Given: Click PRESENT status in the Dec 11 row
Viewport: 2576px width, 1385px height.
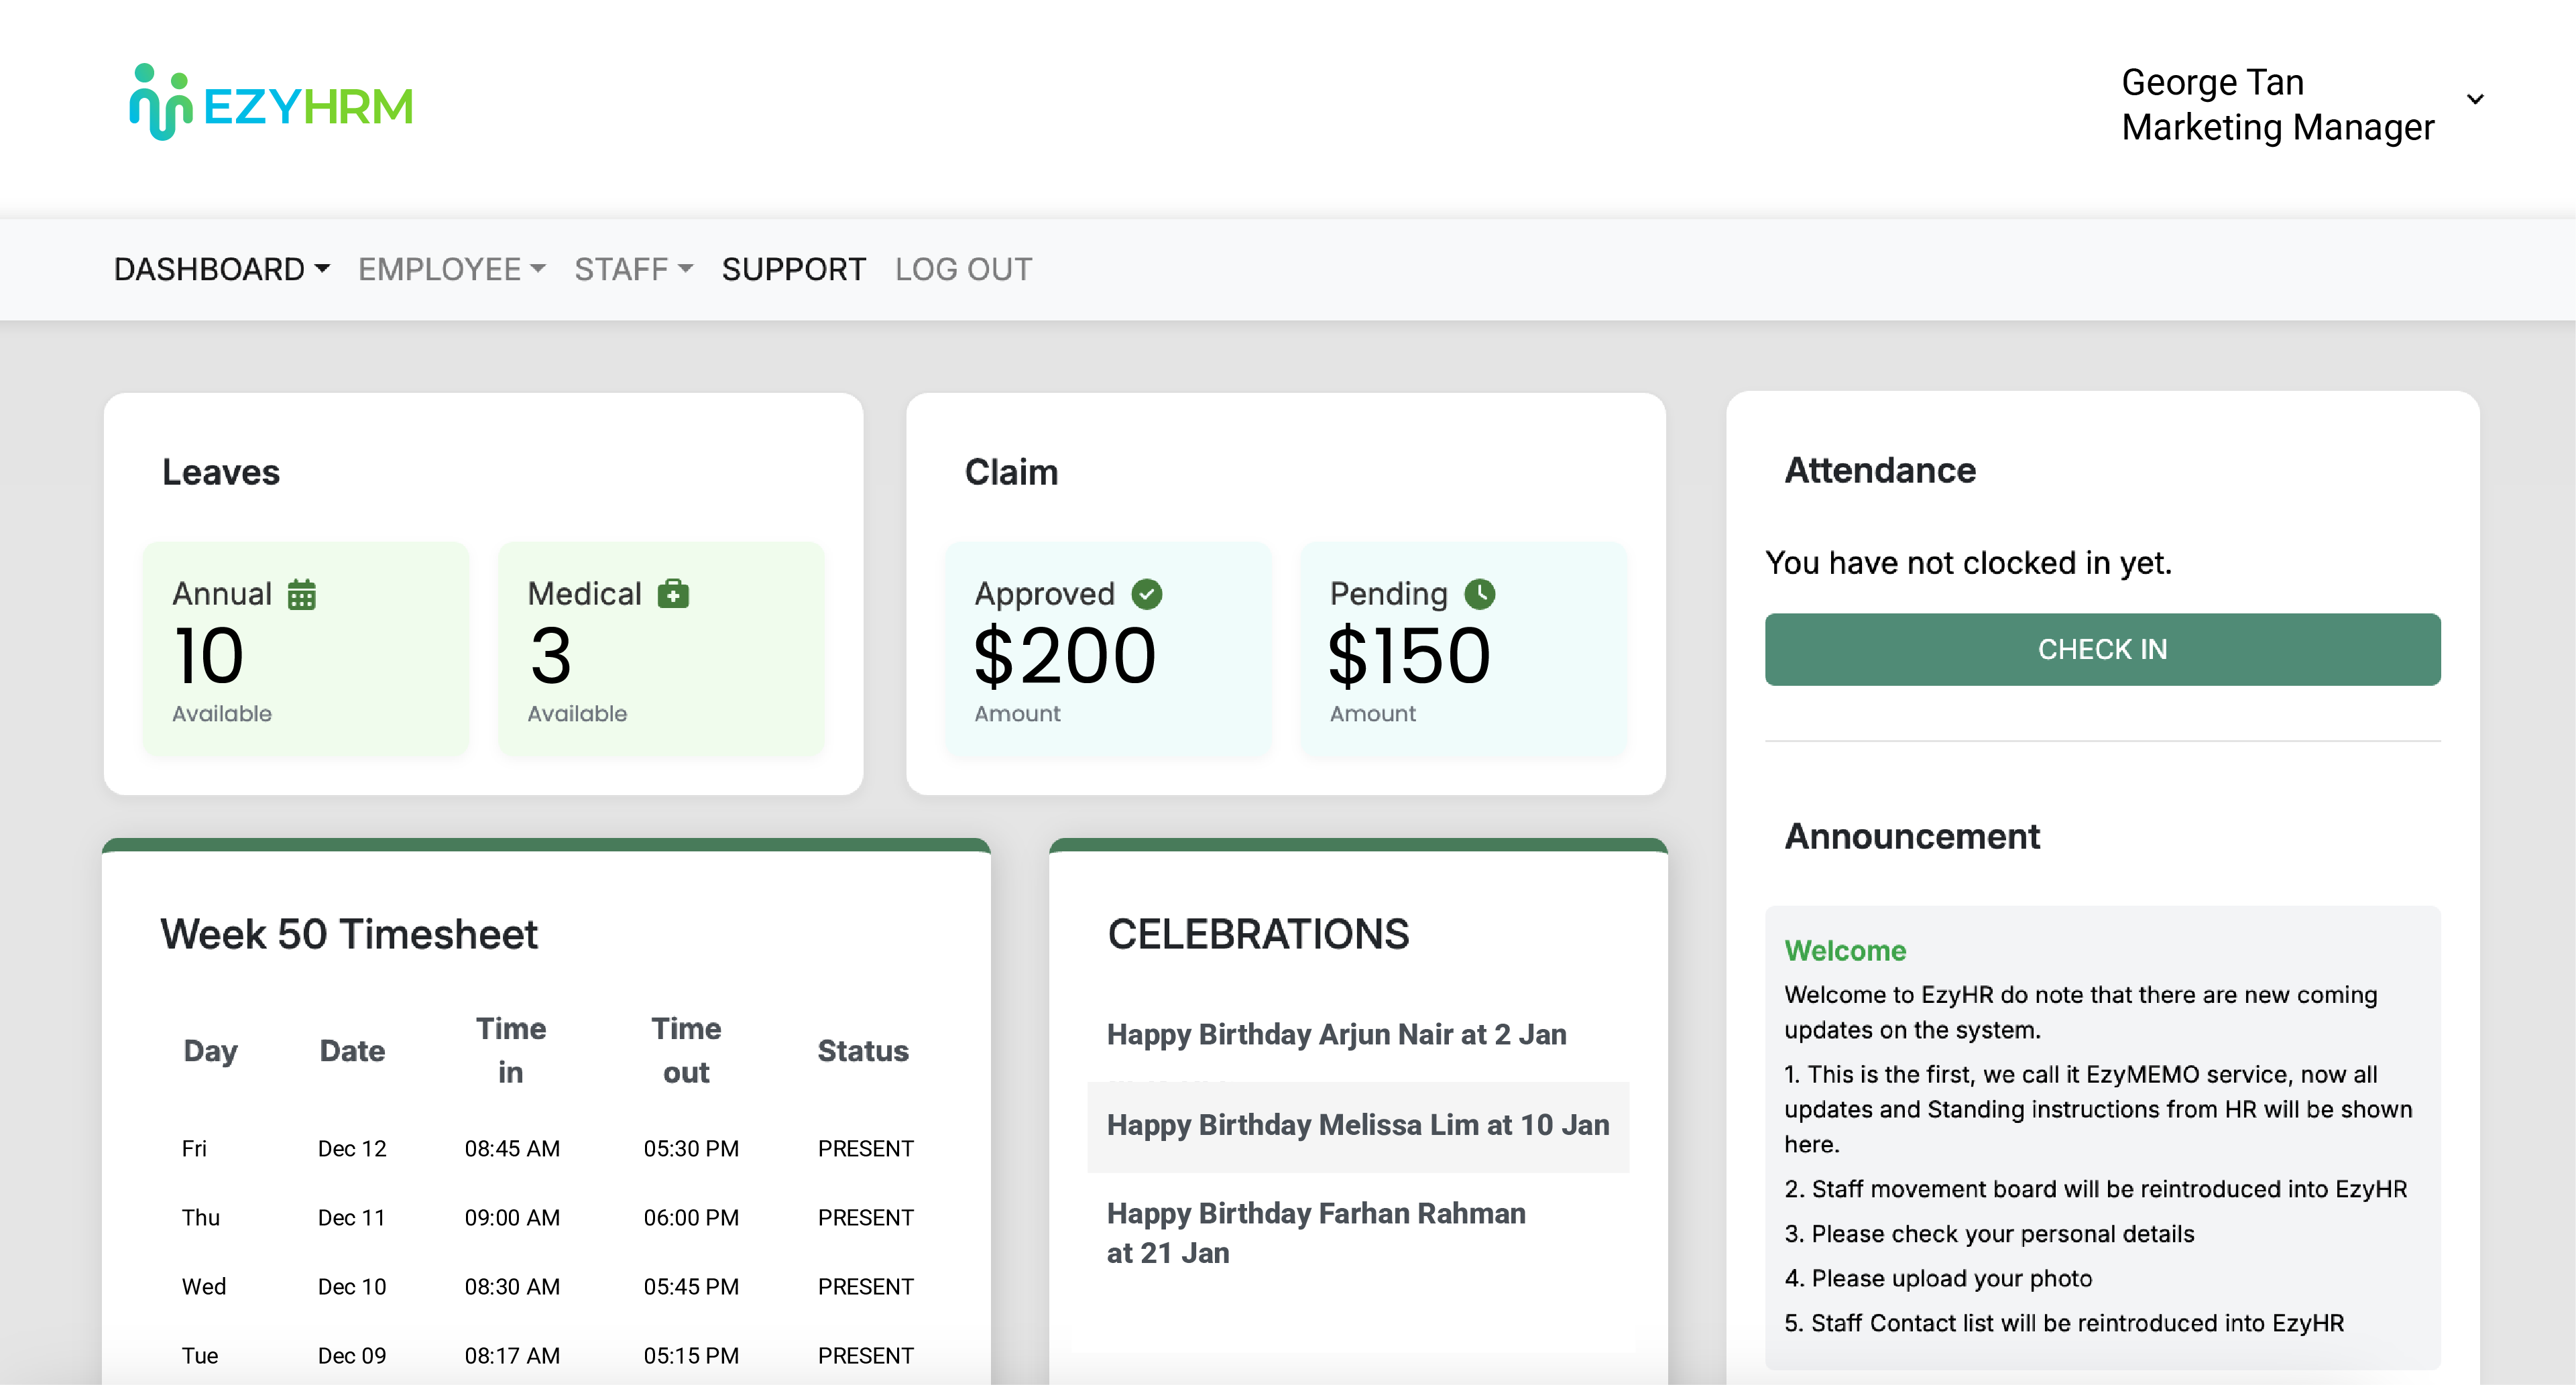Looking at the screenshot, I should [x=866, y=1218].
